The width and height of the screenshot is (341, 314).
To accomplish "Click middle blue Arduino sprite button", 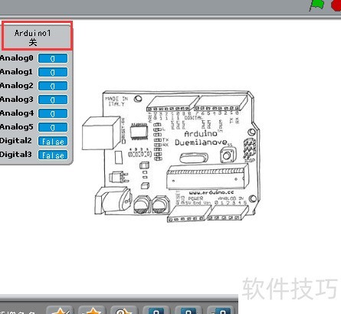I will (x=188, y=310).
